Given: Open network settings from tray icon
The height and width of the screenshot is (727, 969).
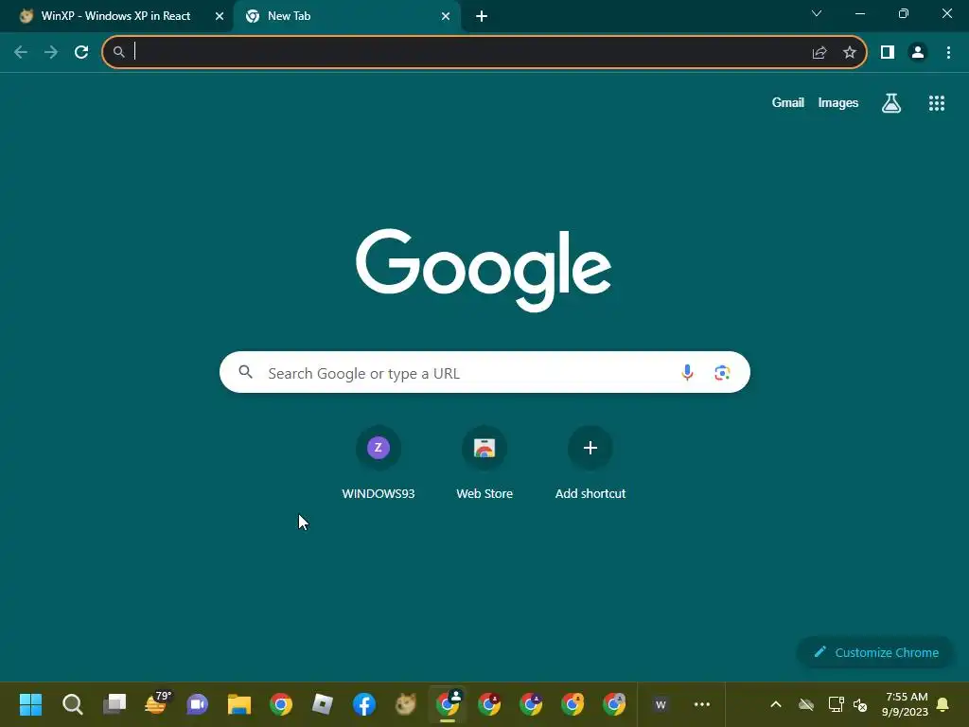Looking at the screenshot, I should 837,704.
